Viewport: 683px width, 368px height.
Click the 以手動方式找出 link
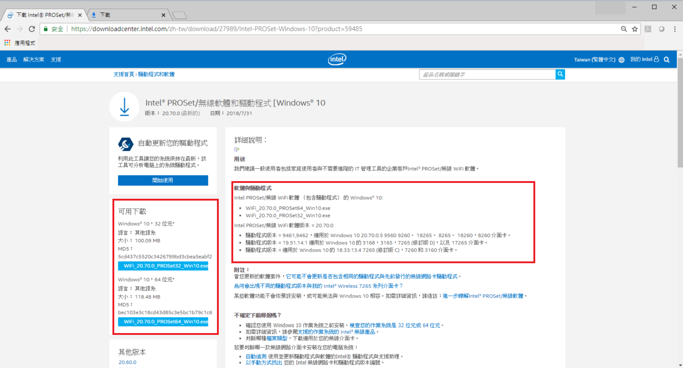coord(264,363)
